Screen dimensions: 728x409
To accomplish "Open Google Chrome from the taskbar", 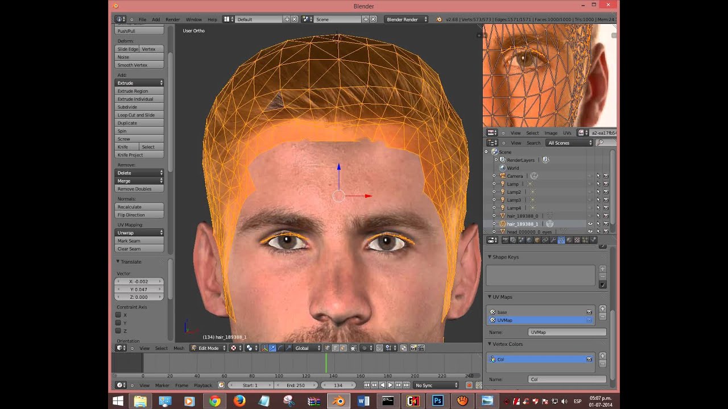I will coord(214,400).
